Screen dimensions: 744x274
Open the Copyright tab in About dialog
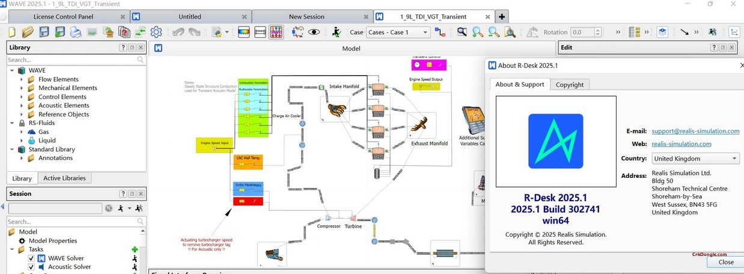570,85
